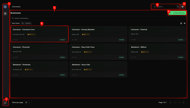Open the Cannazon - Sioux Falls Treez card
Screen dimensions: 190x108
point(98,52)
